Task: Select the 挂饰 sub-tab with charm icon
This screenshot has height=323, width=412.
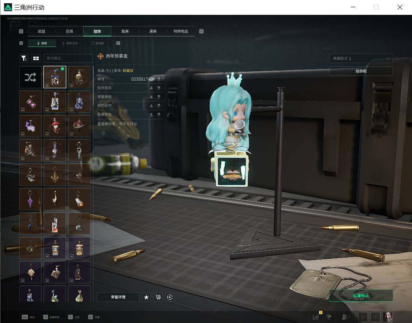Action: click(x=42, y=43)
